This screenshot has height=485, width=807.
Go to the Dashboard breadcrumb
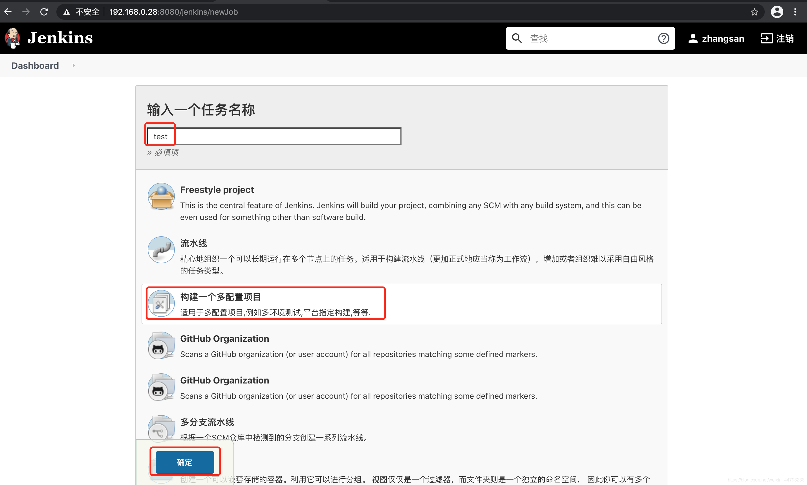[x=35, y=66]
